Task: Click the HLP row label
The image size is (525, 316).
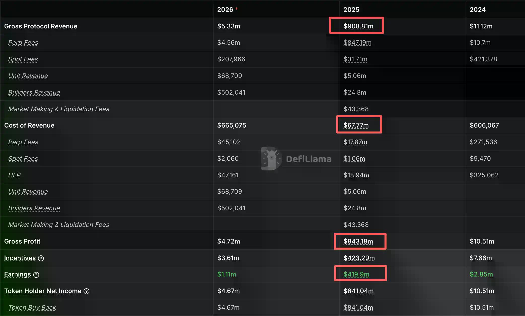Action: coord(14,175)
